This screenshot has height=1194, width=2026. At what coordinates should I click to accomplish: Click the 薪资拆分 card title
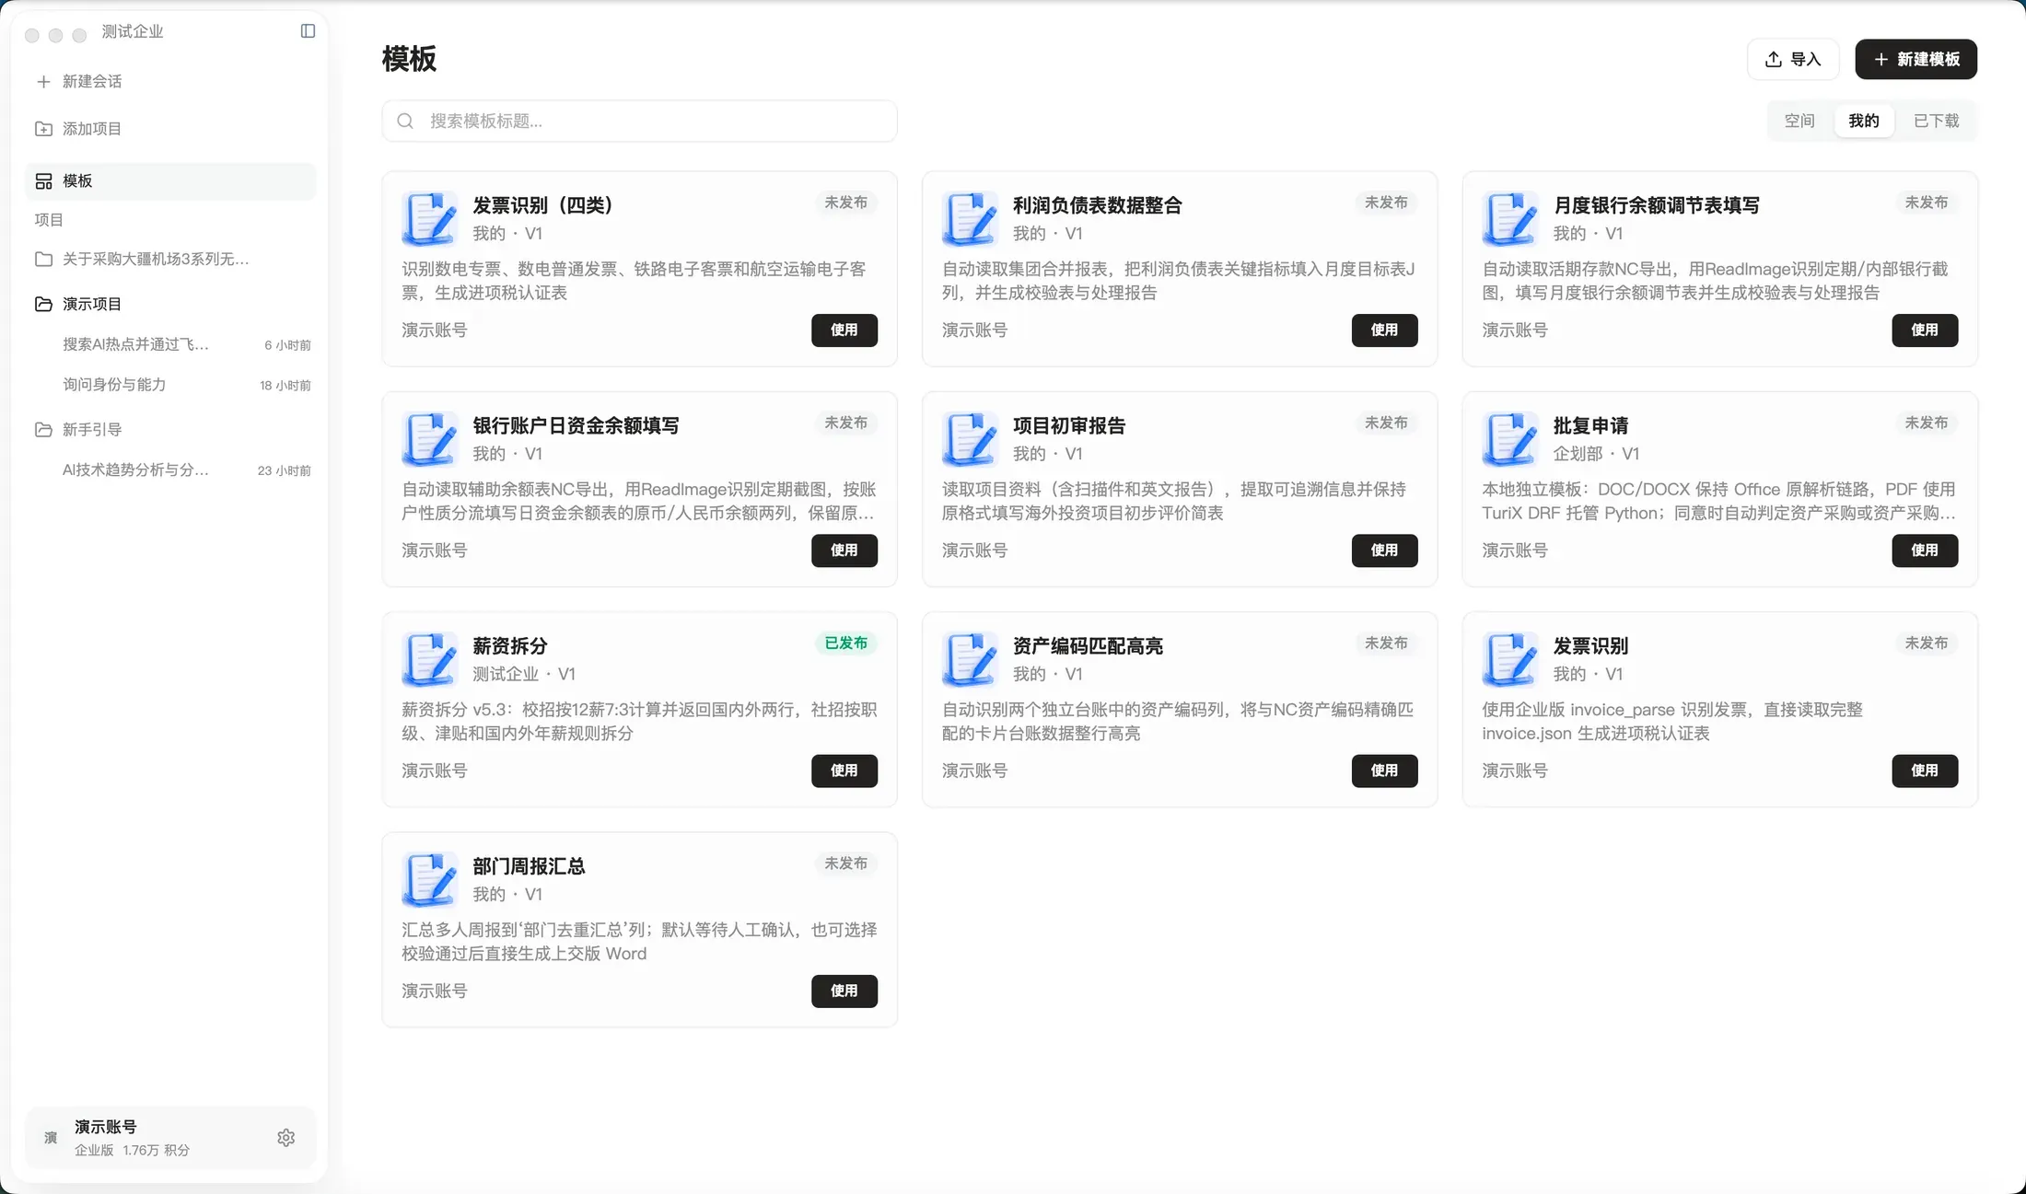tap(510, 646)
